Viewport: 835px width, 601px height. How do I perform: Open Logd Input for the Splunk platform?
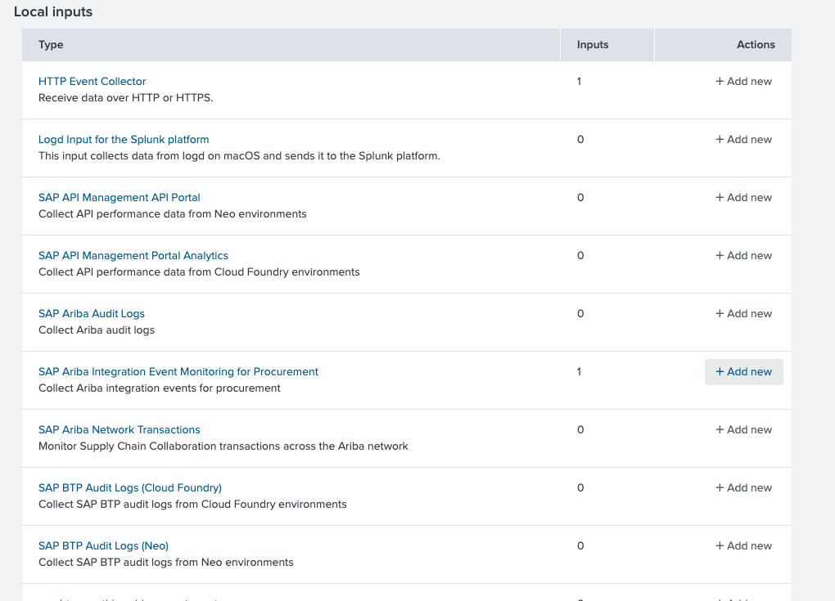pos(124,140)
